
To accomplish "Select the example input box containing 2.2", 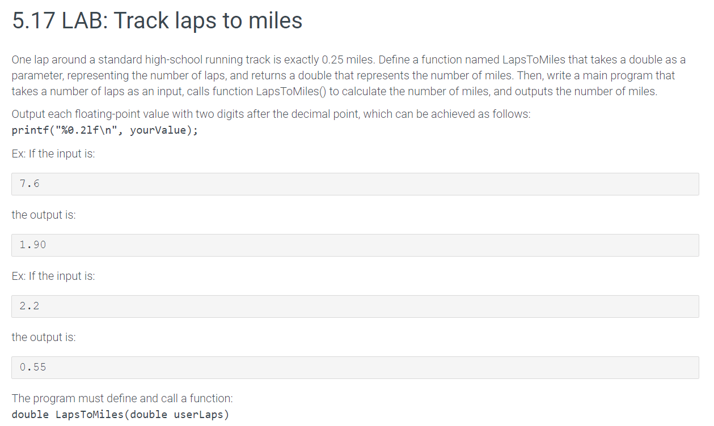I will (x=355, y=306).
